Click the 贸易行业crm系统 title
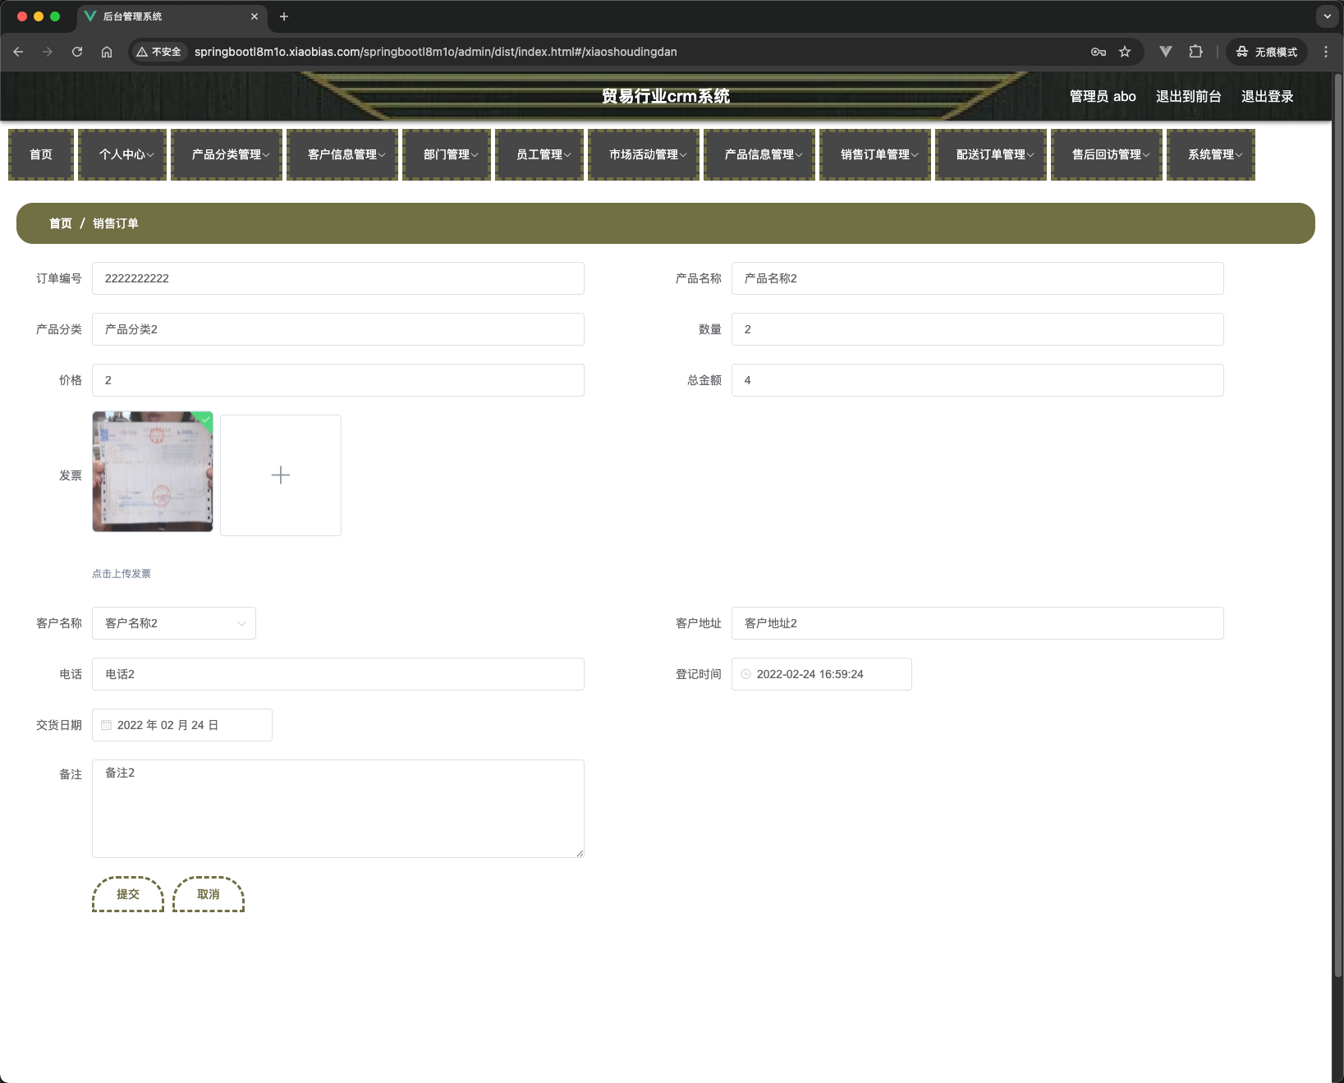Viewport: 1344px width, 1083px height. coord(666,96)
